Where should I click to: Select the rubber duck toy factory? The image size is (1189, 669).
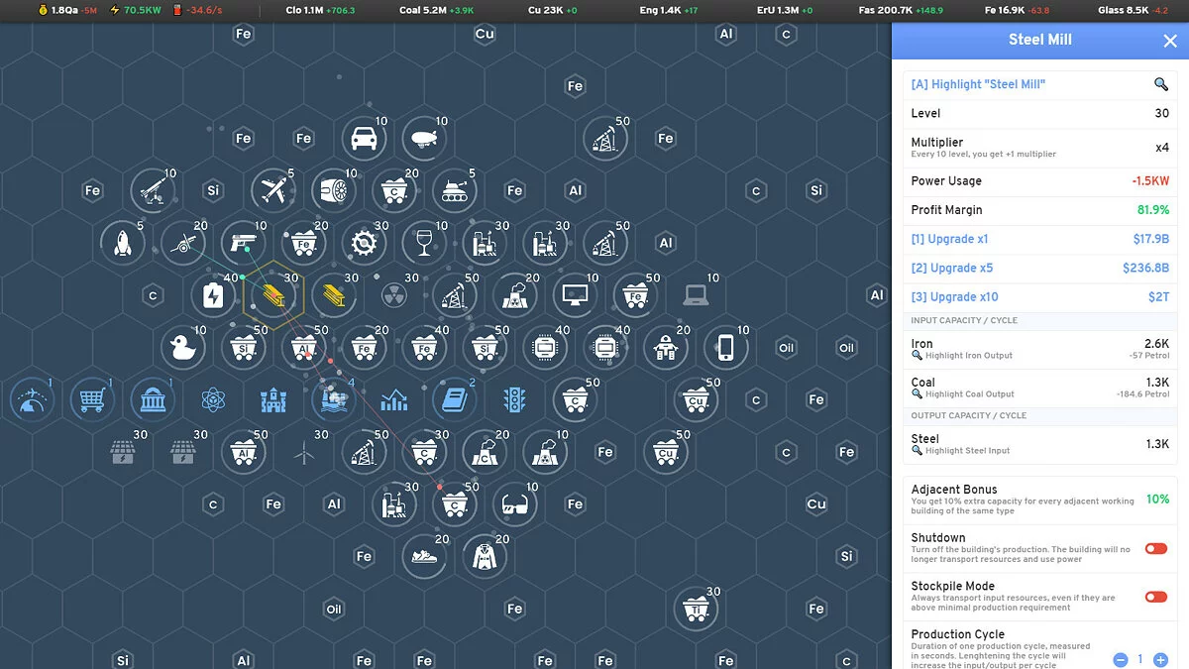(x=183, y=347)
